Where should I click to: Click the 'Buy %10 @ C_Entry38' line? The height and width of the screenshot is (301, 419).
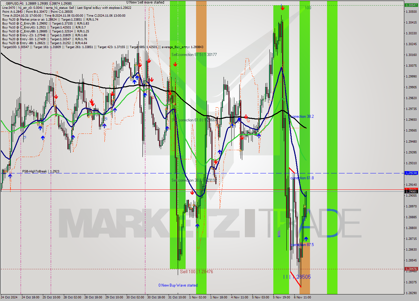pyautogui.click(x=46, y=23)
